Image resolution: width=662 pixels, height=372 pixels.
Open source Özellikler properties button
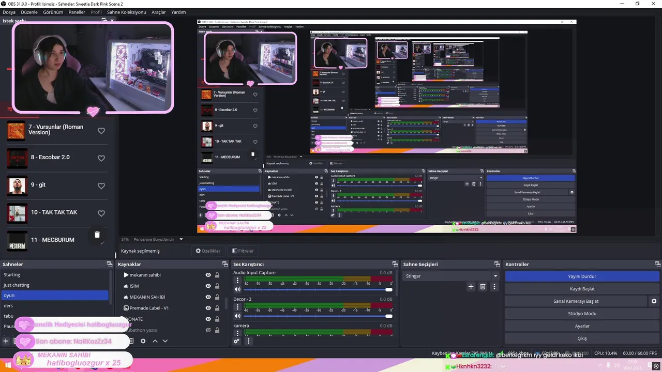pos(207,251)
